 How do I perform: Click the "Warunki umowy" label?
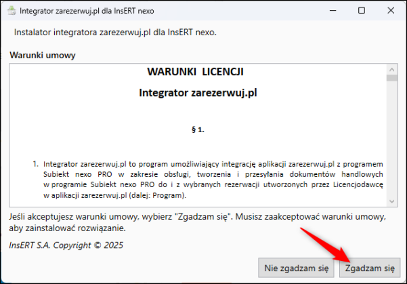pos(43,55)
